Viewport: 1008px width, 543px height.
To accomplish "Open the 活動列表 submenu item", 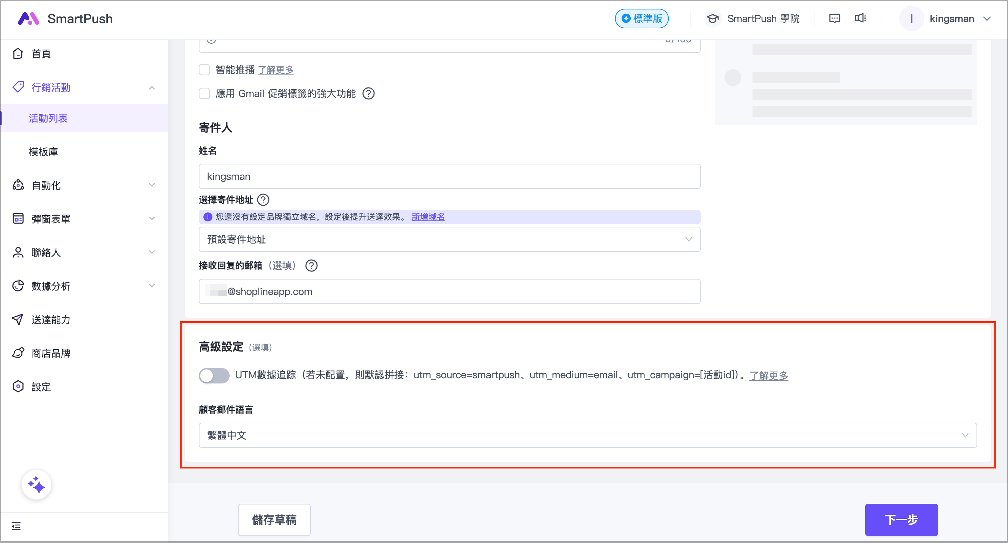I will coord(84,118).
